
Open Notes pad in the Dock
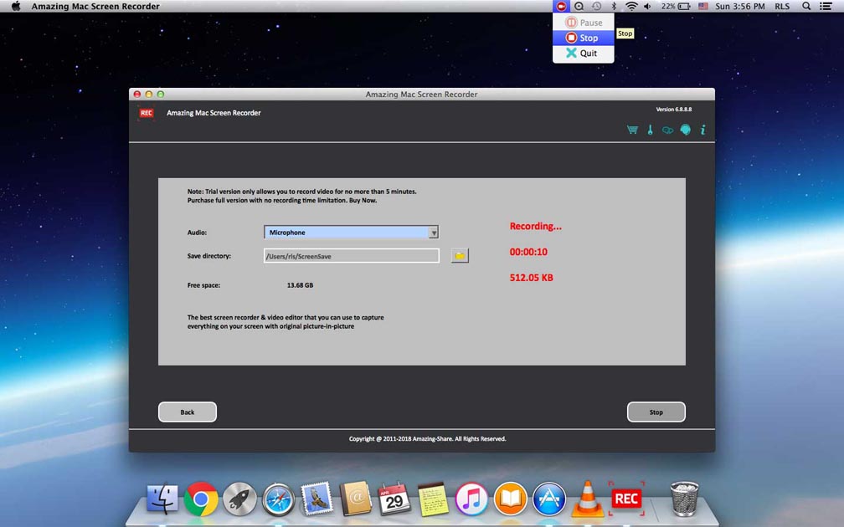[434, 499]
